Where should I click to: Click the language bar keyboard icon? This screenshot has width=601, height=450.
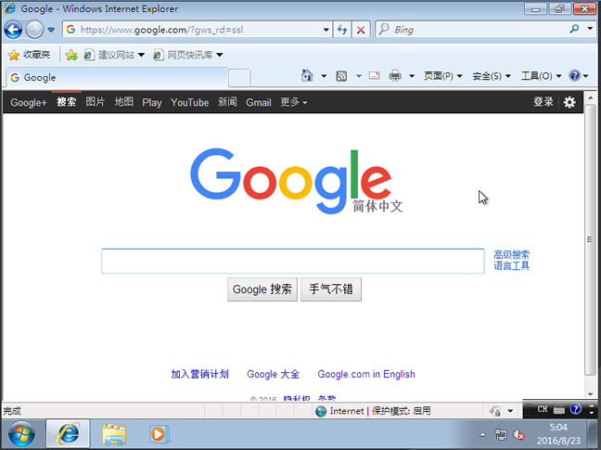click(559, 410)
